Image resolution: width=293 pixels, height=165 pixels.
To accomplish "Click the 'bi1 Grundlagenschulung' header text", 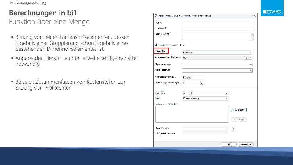I will pyautogui.click(x=28, y=3).
